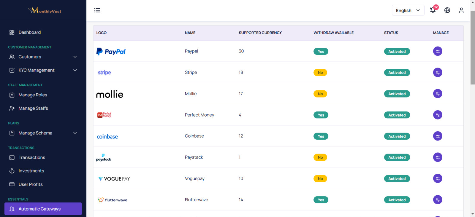Open Manage Roles page
This screenshot has height=217, width=475.
tap(43, 95)
